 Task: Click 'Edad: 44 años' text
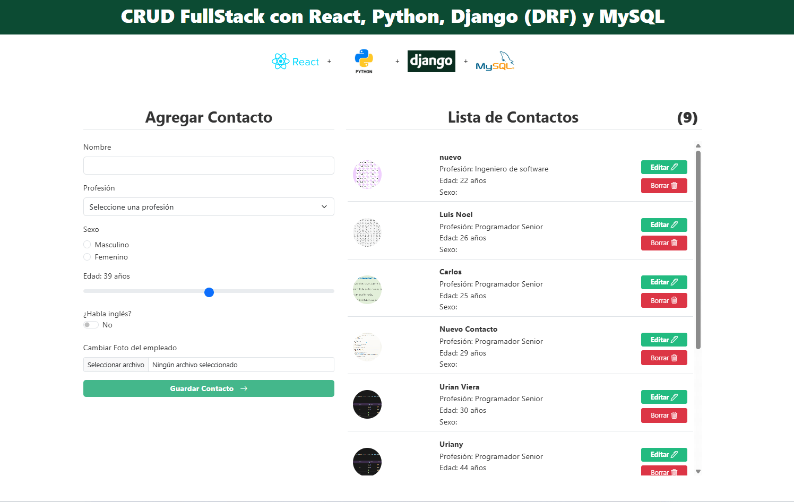[x=463, y=468]
